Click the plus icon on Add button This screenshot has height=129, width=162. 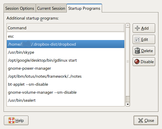tap(137, 28)
